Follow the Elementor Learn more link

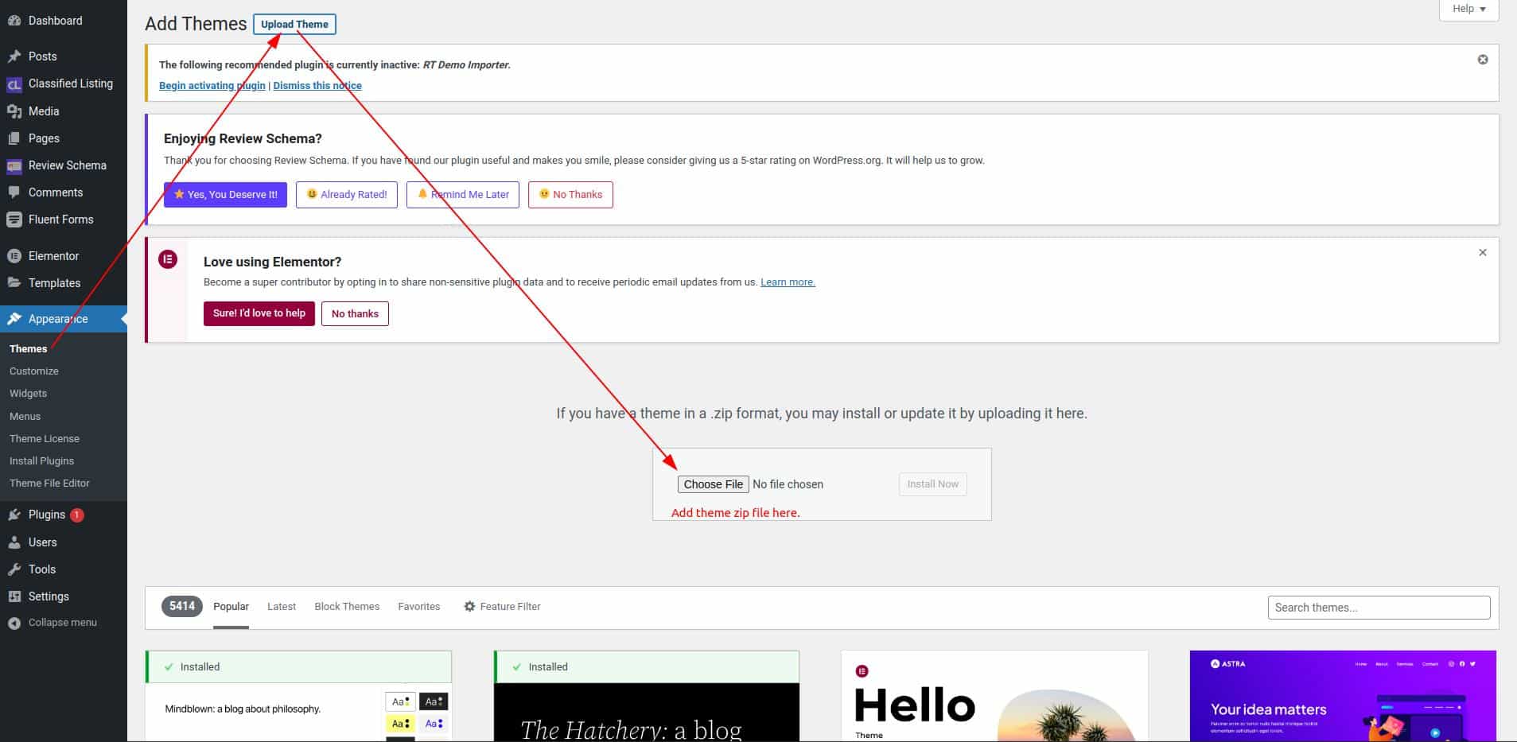click(x=788, y=282)
